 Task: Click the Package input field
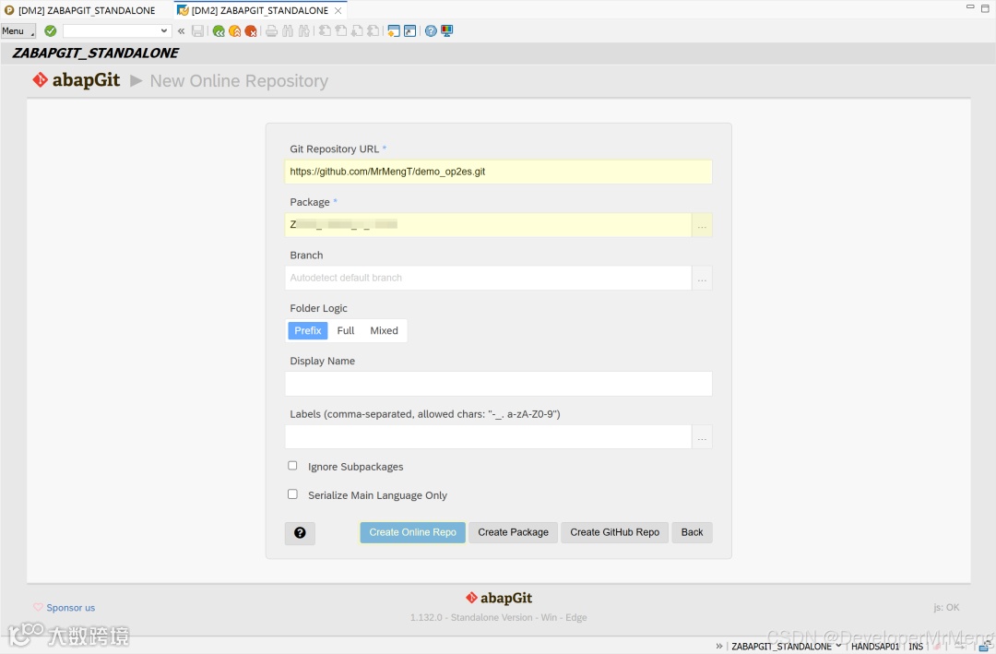coord(488,224)
